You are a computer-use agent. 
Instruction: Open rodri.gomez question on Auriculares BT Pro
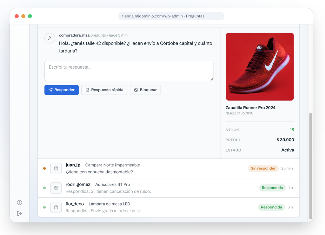tap(169, 188)
